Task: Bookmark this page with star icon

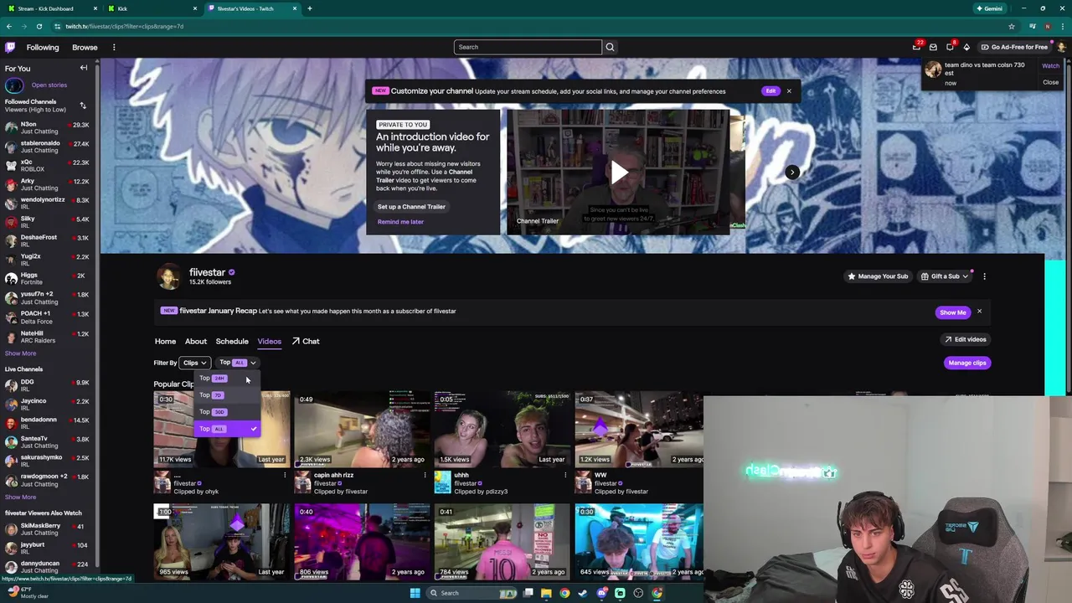Action: pyautogui.click(x=1012, y=26)
